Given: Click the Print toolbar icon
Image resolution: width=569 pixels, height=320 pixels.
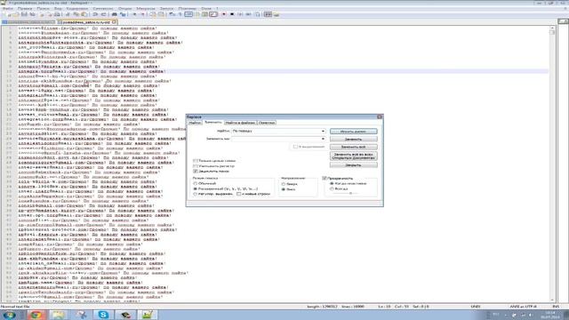Looking at the screenshot, I should click(57, 14).
